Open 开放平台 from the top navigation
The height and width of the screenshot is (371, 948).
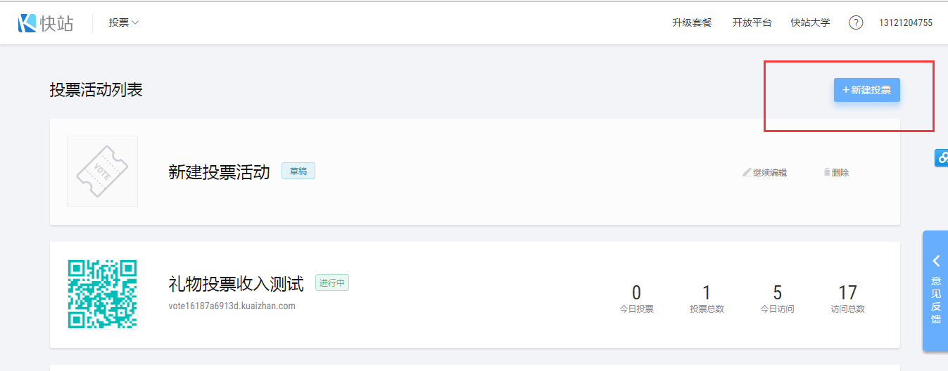[752, 23]
